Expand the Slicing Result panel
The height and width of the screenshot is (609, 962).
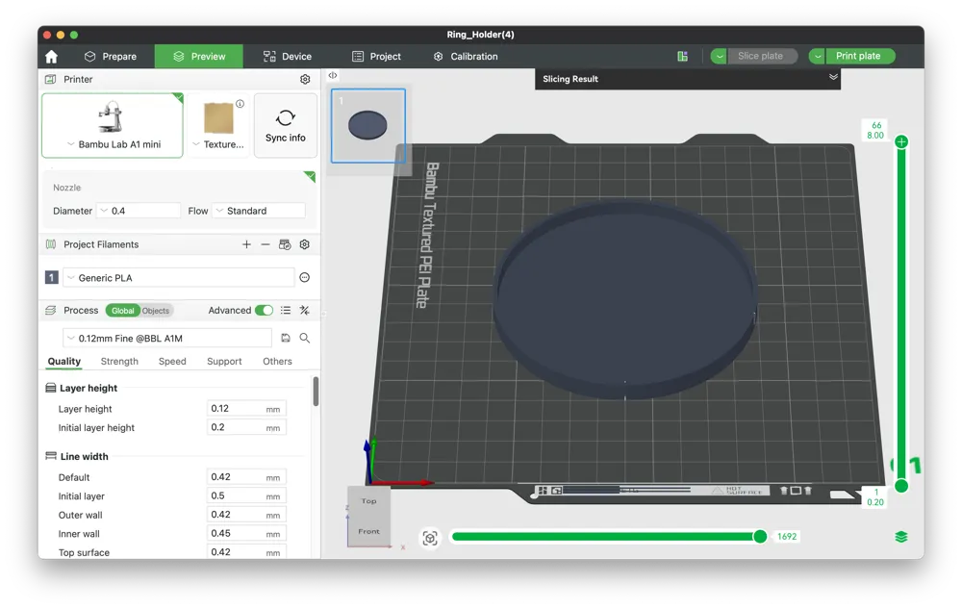click(833, 77)
